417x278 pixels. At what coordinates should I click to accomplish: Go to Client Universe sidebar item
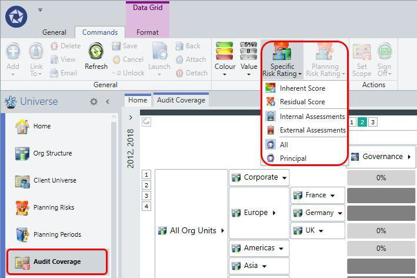point(55,181)
